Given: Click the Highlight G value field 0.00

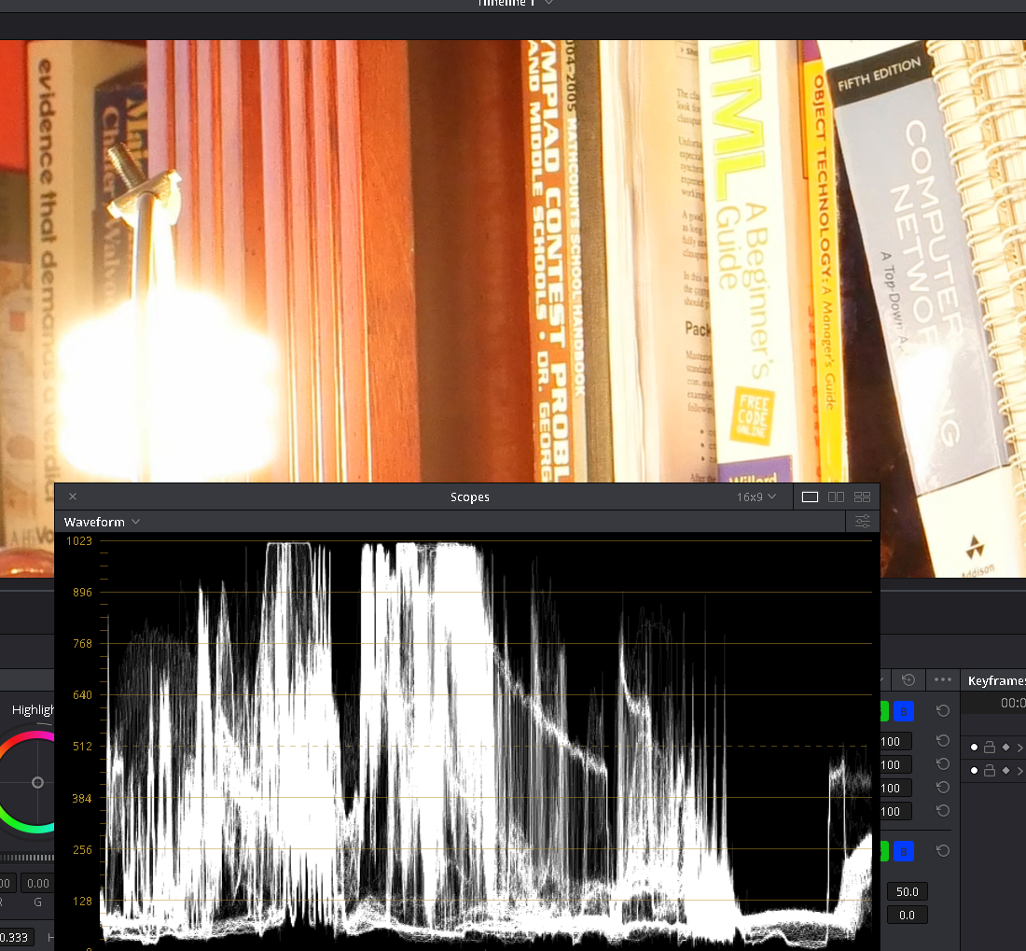Looking at the screenshot, I should coord(38,884).
